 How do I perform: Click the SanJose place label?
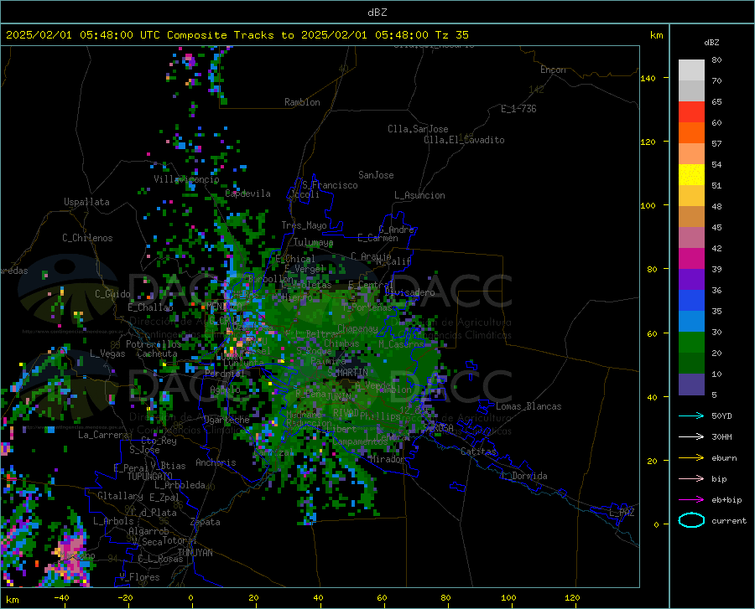(376, 175)
